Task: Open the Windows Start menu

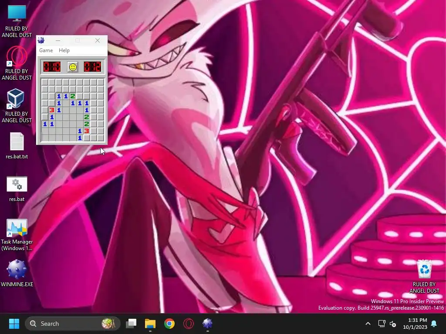Action: point(14,324)
